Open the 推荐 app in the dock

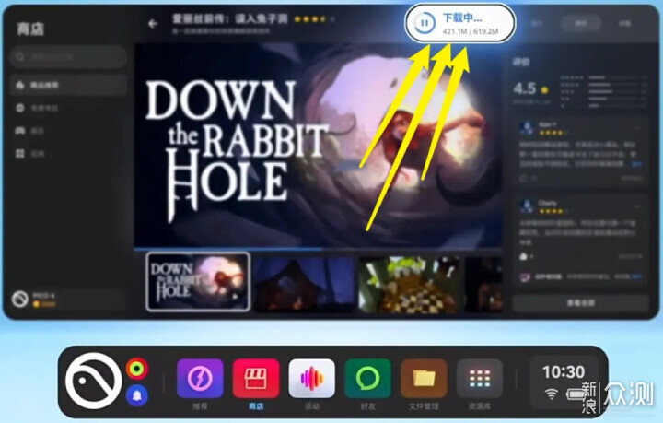pos(200,379)
